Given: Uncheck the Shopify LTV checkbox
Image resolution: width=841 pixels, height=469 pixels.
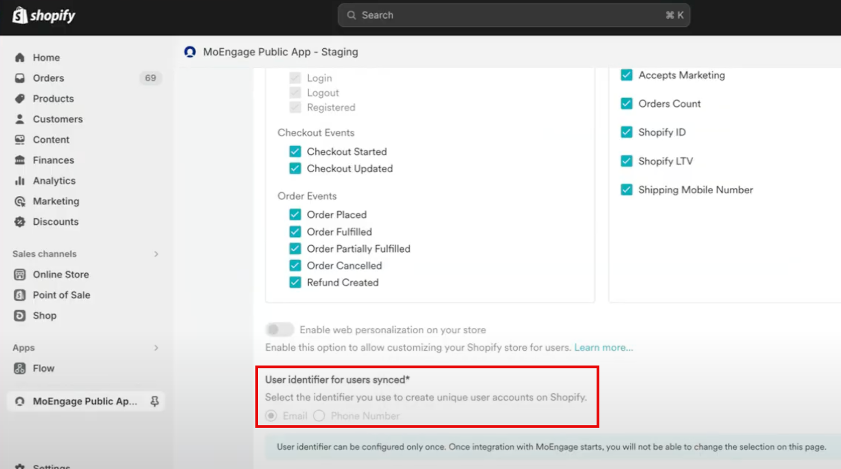Looking at the screenshot, I should (627, 161).
